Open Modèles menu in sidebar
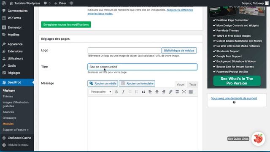Screen dimensions: 270x152 coord(17,35)
